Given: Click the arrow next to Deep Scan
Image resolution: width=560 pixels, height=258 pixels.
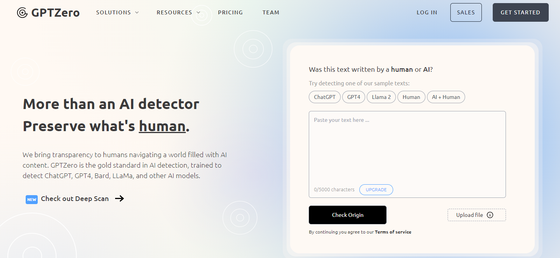Looking at the screenshot, I should click(119, 199).
